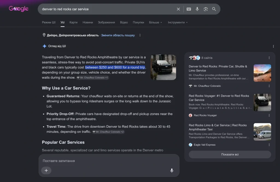Viewport: 280px width, 182px height.
Task: Open Red Rocks Limo & Car Service link
Action: tap(218, 127)
